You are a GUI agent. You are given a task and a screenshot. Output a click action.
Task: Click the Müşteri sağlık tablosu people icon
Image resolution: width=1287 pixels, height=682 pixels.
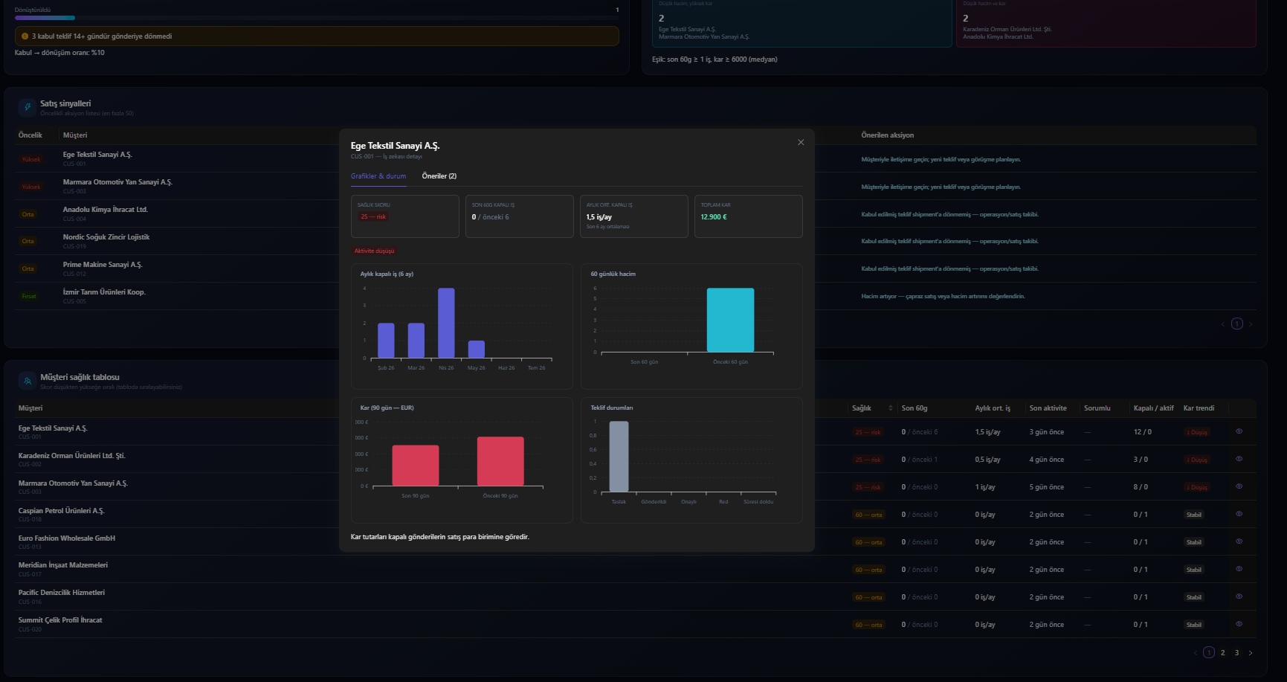pyautogui.click(x=28, y=381)
